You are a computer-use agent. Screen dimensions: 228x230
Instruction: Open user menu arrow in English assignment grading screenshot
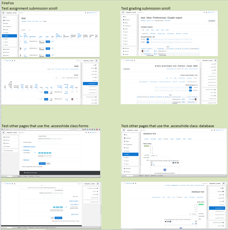coord(98,13)
